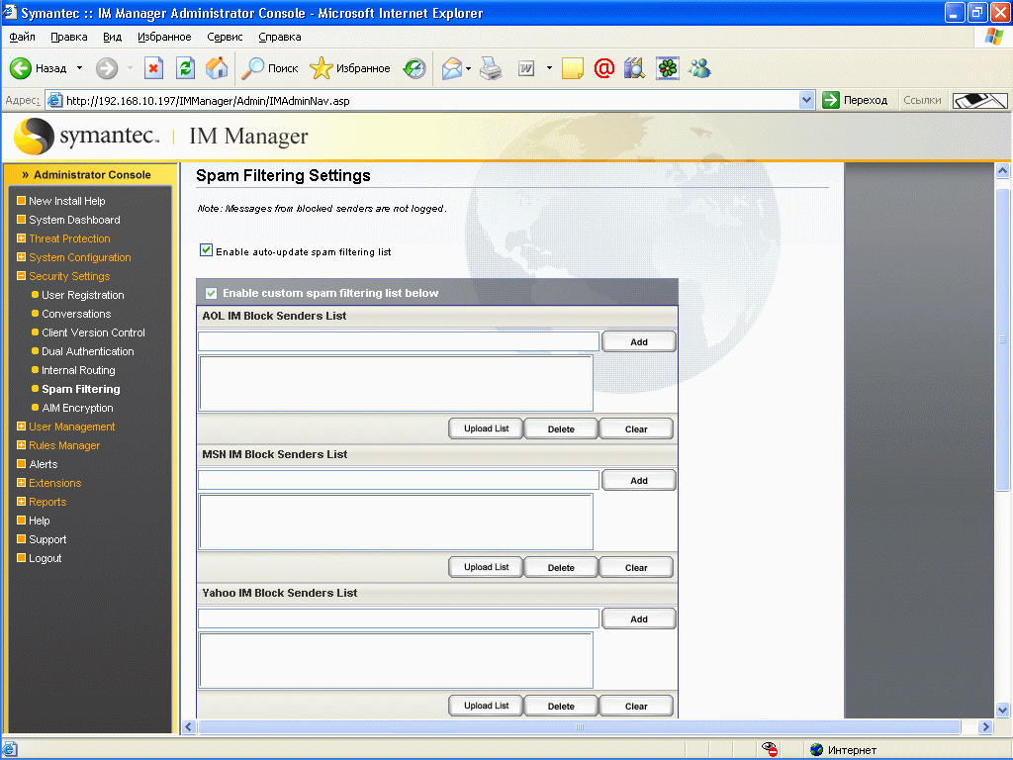Click the Home page icon
This screenshot has height=760, width=1013.
click(x=217, y=68)
